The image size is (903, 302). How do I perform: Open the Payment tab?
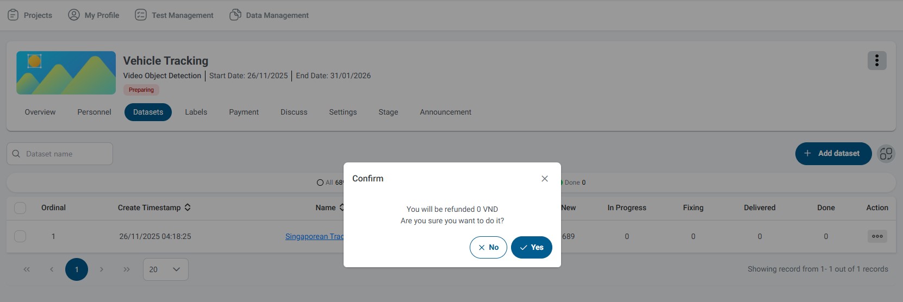tap(244, 112)
